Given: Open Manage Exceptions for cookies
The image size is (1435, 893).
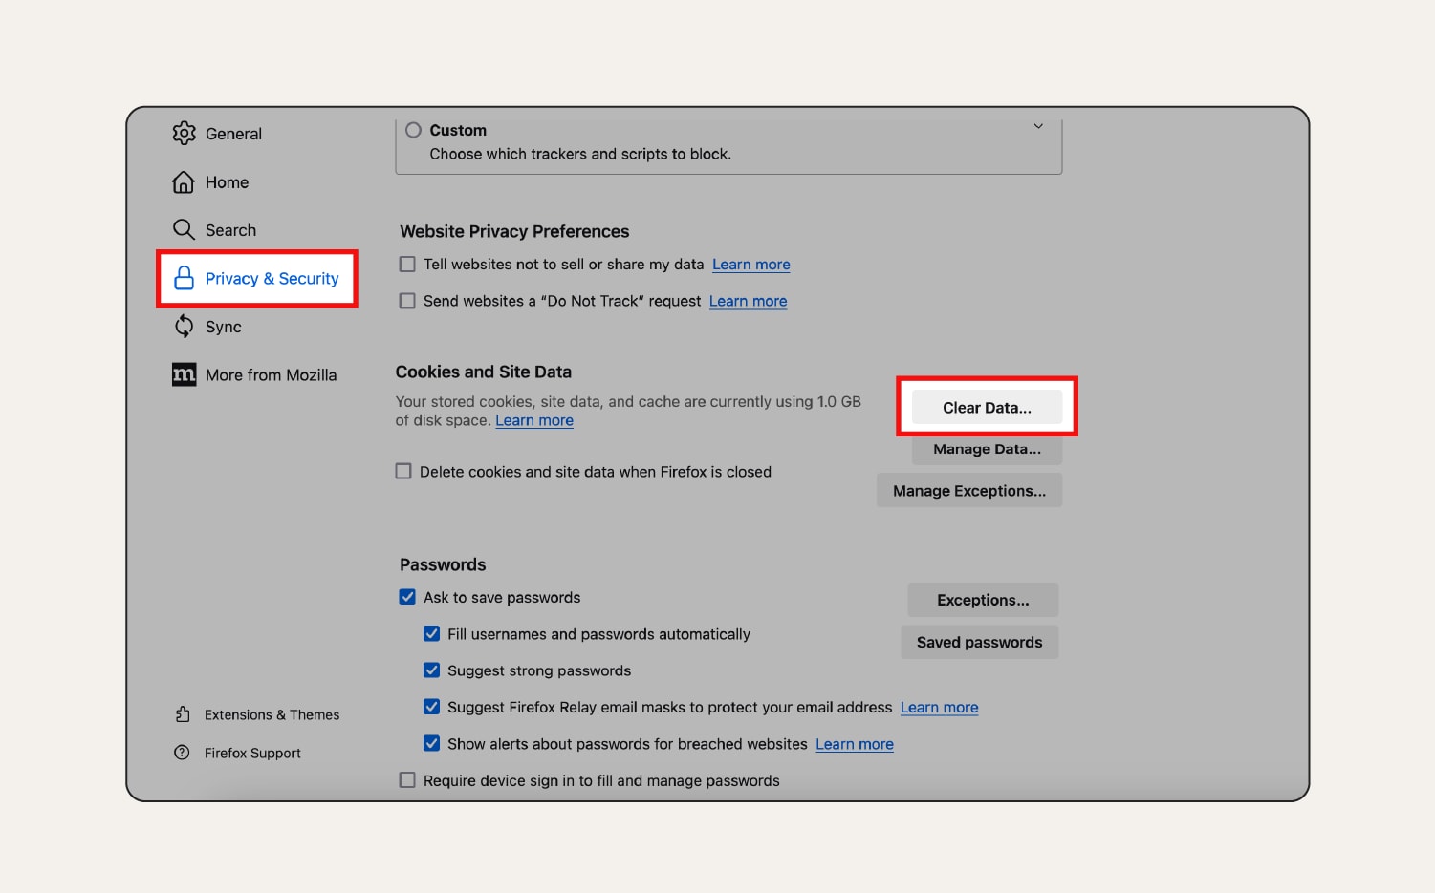Looking at the screenshot, I should coord(969,490).
